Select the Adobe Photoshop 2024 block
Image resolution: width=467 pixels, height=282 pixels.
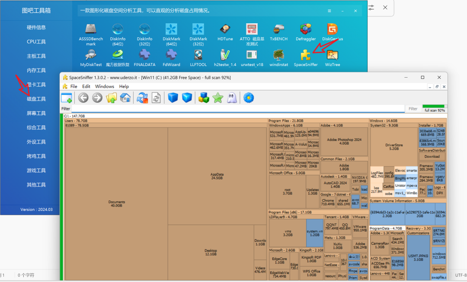pyautogui.click(x=344, y=141)
